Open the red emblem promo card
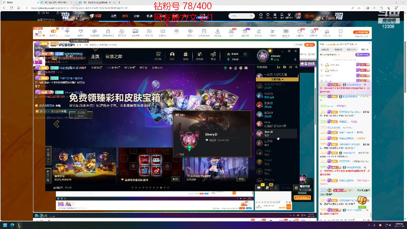The width and height of the screenshot is (407, 229). (x=150, y=165)
